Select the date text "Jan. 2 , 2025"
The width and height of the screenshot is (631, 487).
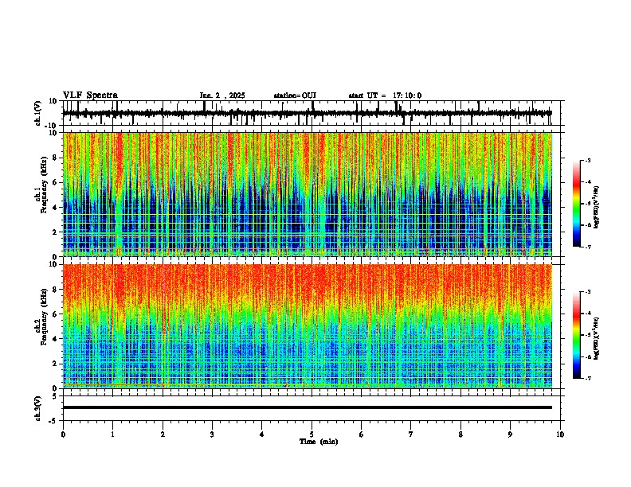pos(222,95)
